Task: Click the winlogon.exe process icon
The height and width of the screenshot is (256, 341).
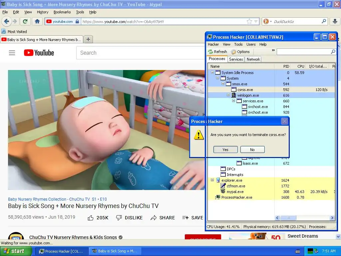Action: (x=234, y=95)
